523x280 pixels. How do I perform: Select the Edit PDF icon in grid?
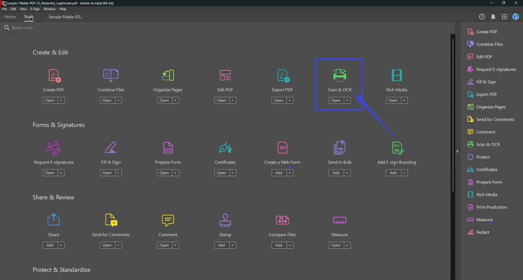pos(225,76)
